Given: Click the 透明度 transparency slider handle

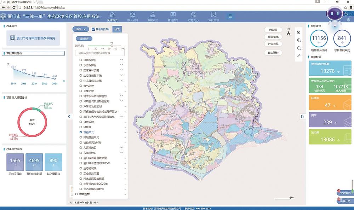Looking at the screenshot, I should [112, 46].
